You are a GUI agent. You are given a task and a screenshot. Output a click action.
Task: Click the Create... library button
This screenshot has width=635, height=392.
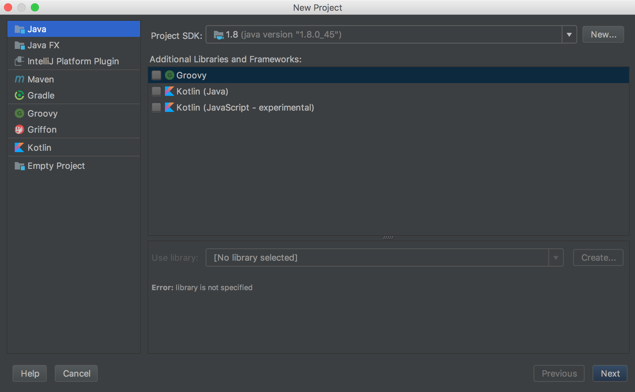pyautogui.click(x=598, y=258)
